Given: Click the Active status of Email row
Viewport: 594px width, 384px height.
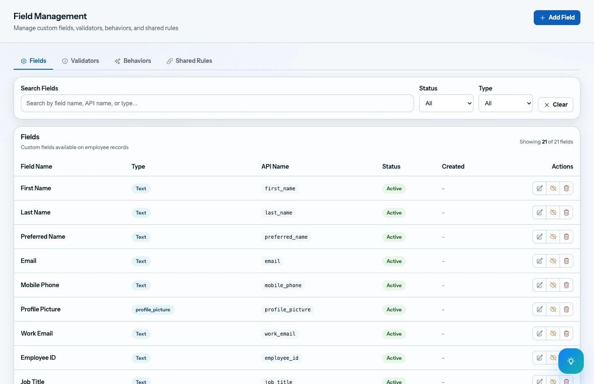Looking at the screenshot, I should pos(394,261).
